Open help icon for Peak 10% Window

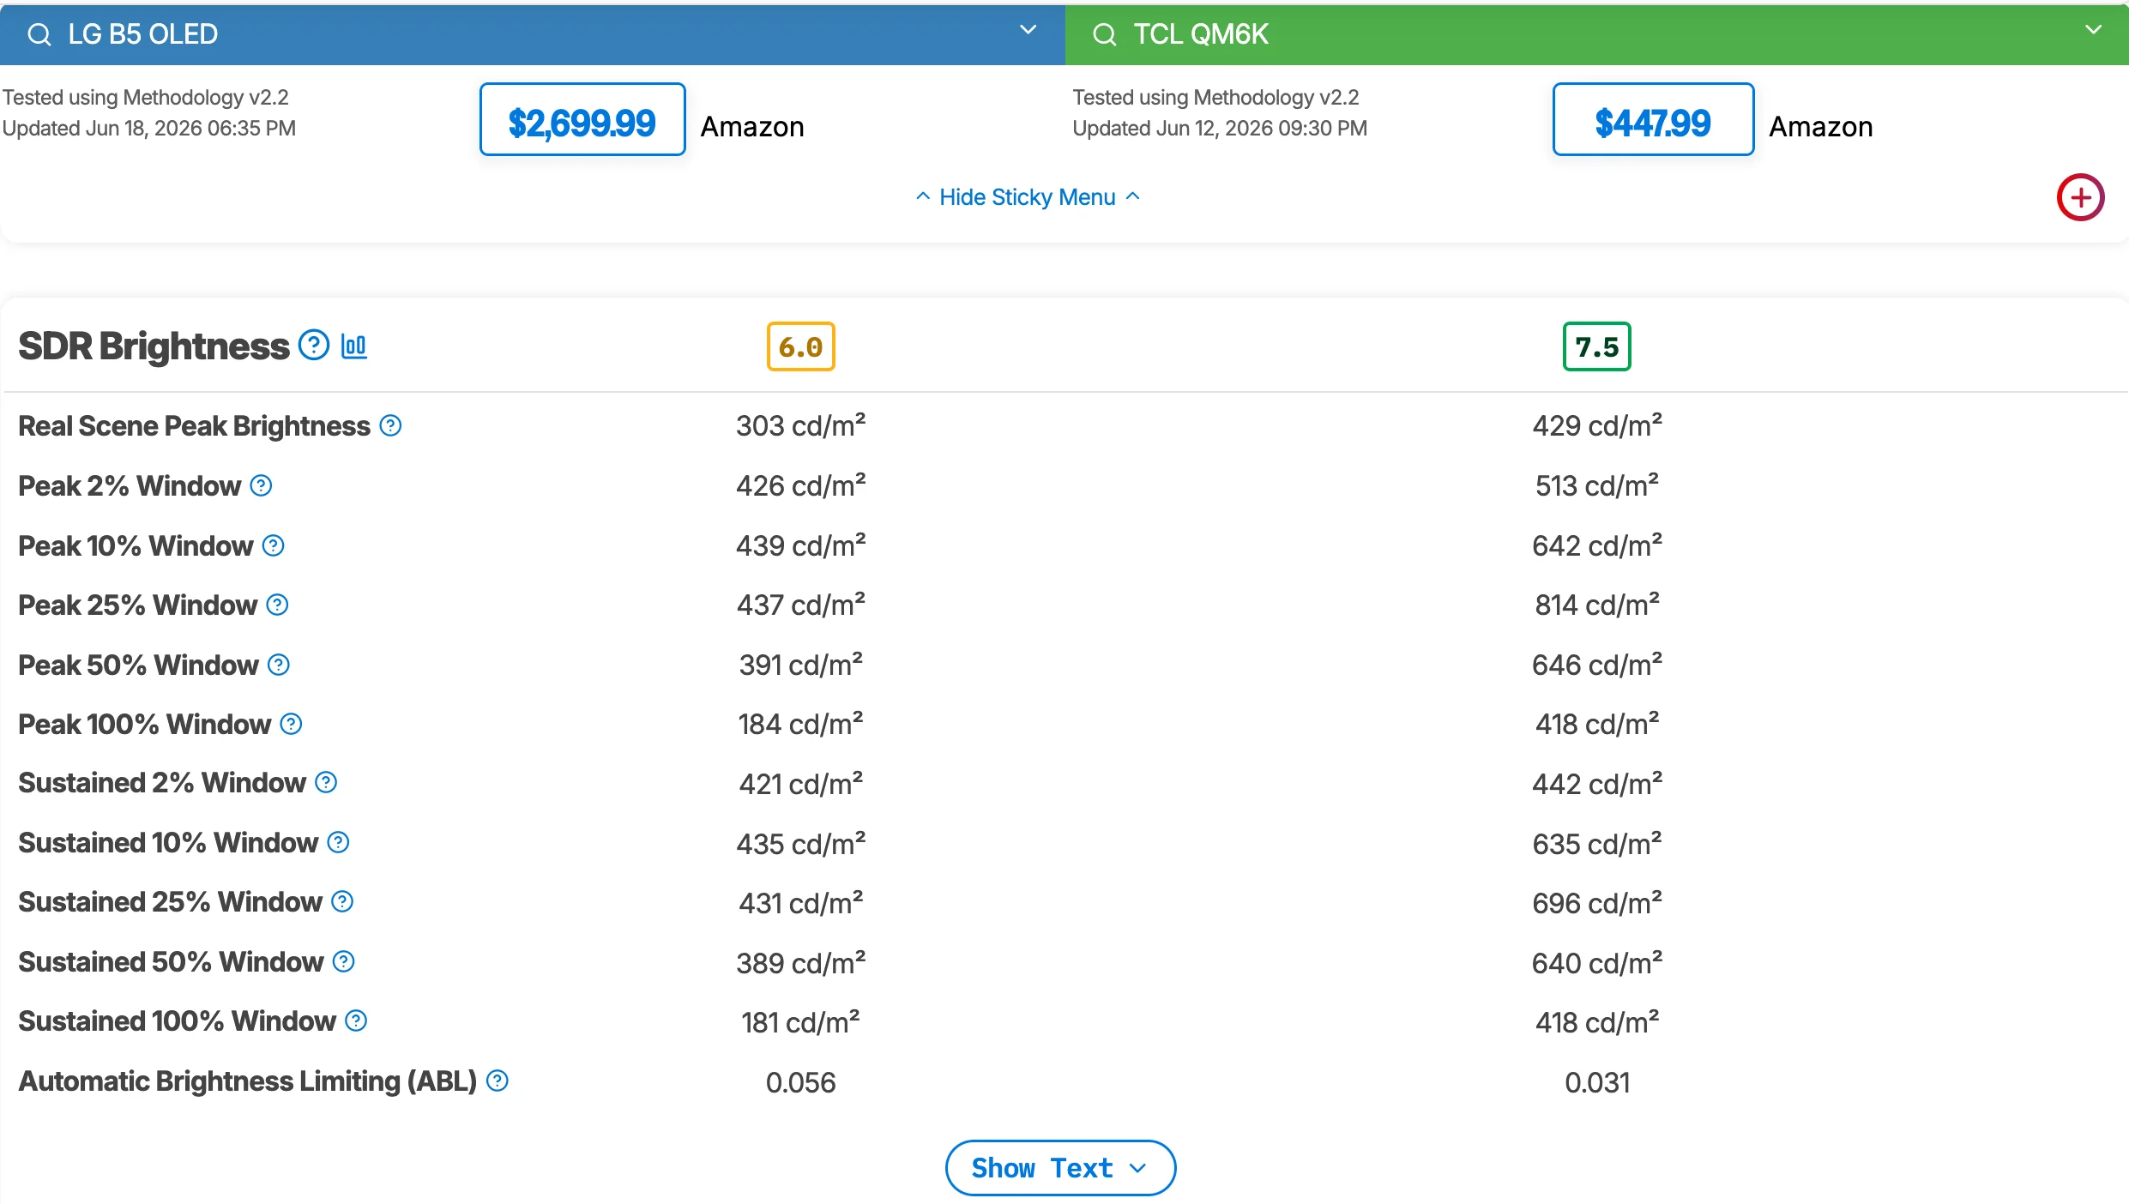click(x=273, y=545)
